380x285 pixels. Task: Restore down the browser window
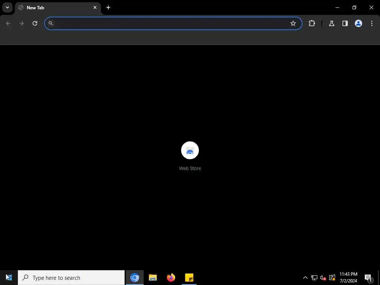[x=354, y=7]
